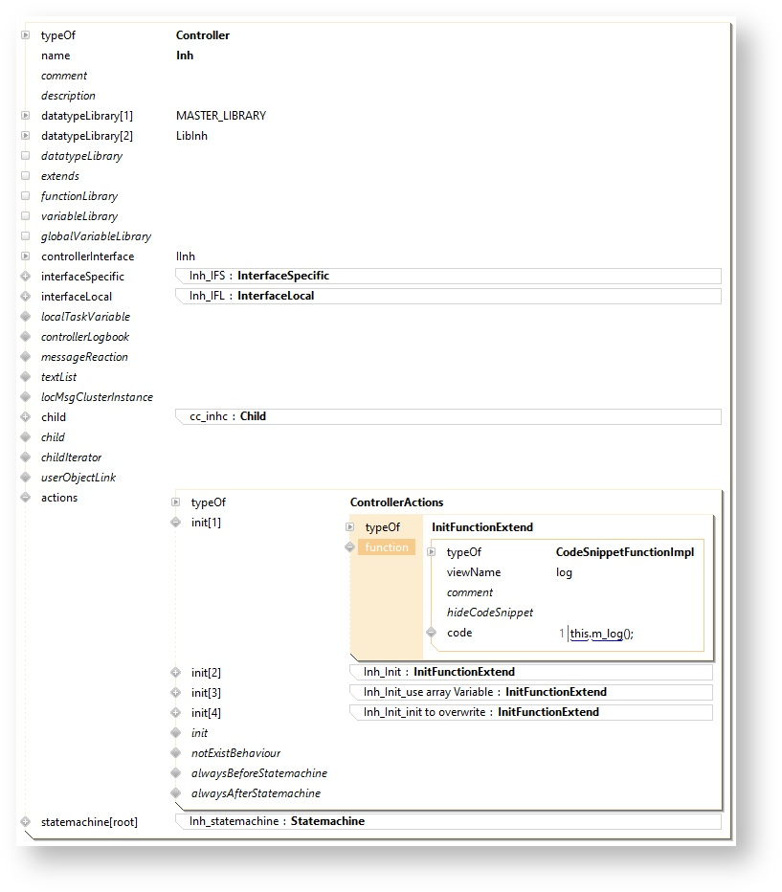Click the diamond icon next to textList

pos(26,377)
